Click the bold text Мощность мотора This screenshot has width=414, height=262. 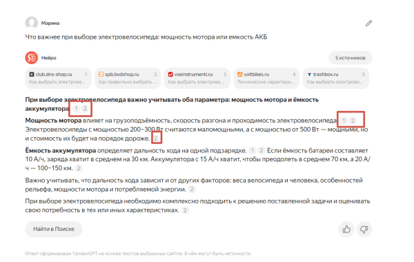(x=53, y=121)
